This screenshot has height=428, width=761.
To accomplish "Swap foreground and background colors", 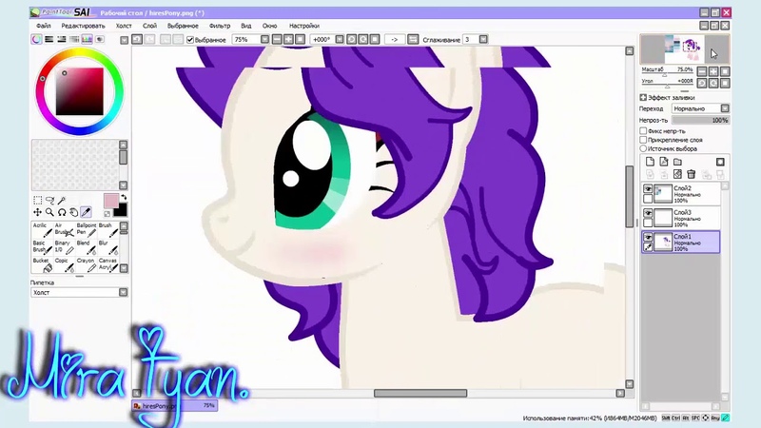I will pos(124,198).
